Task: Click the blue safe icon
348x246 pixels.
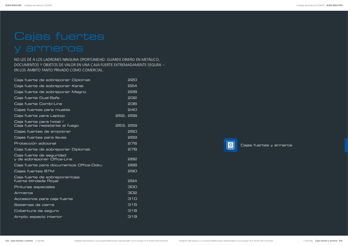Action: point(230,145)
